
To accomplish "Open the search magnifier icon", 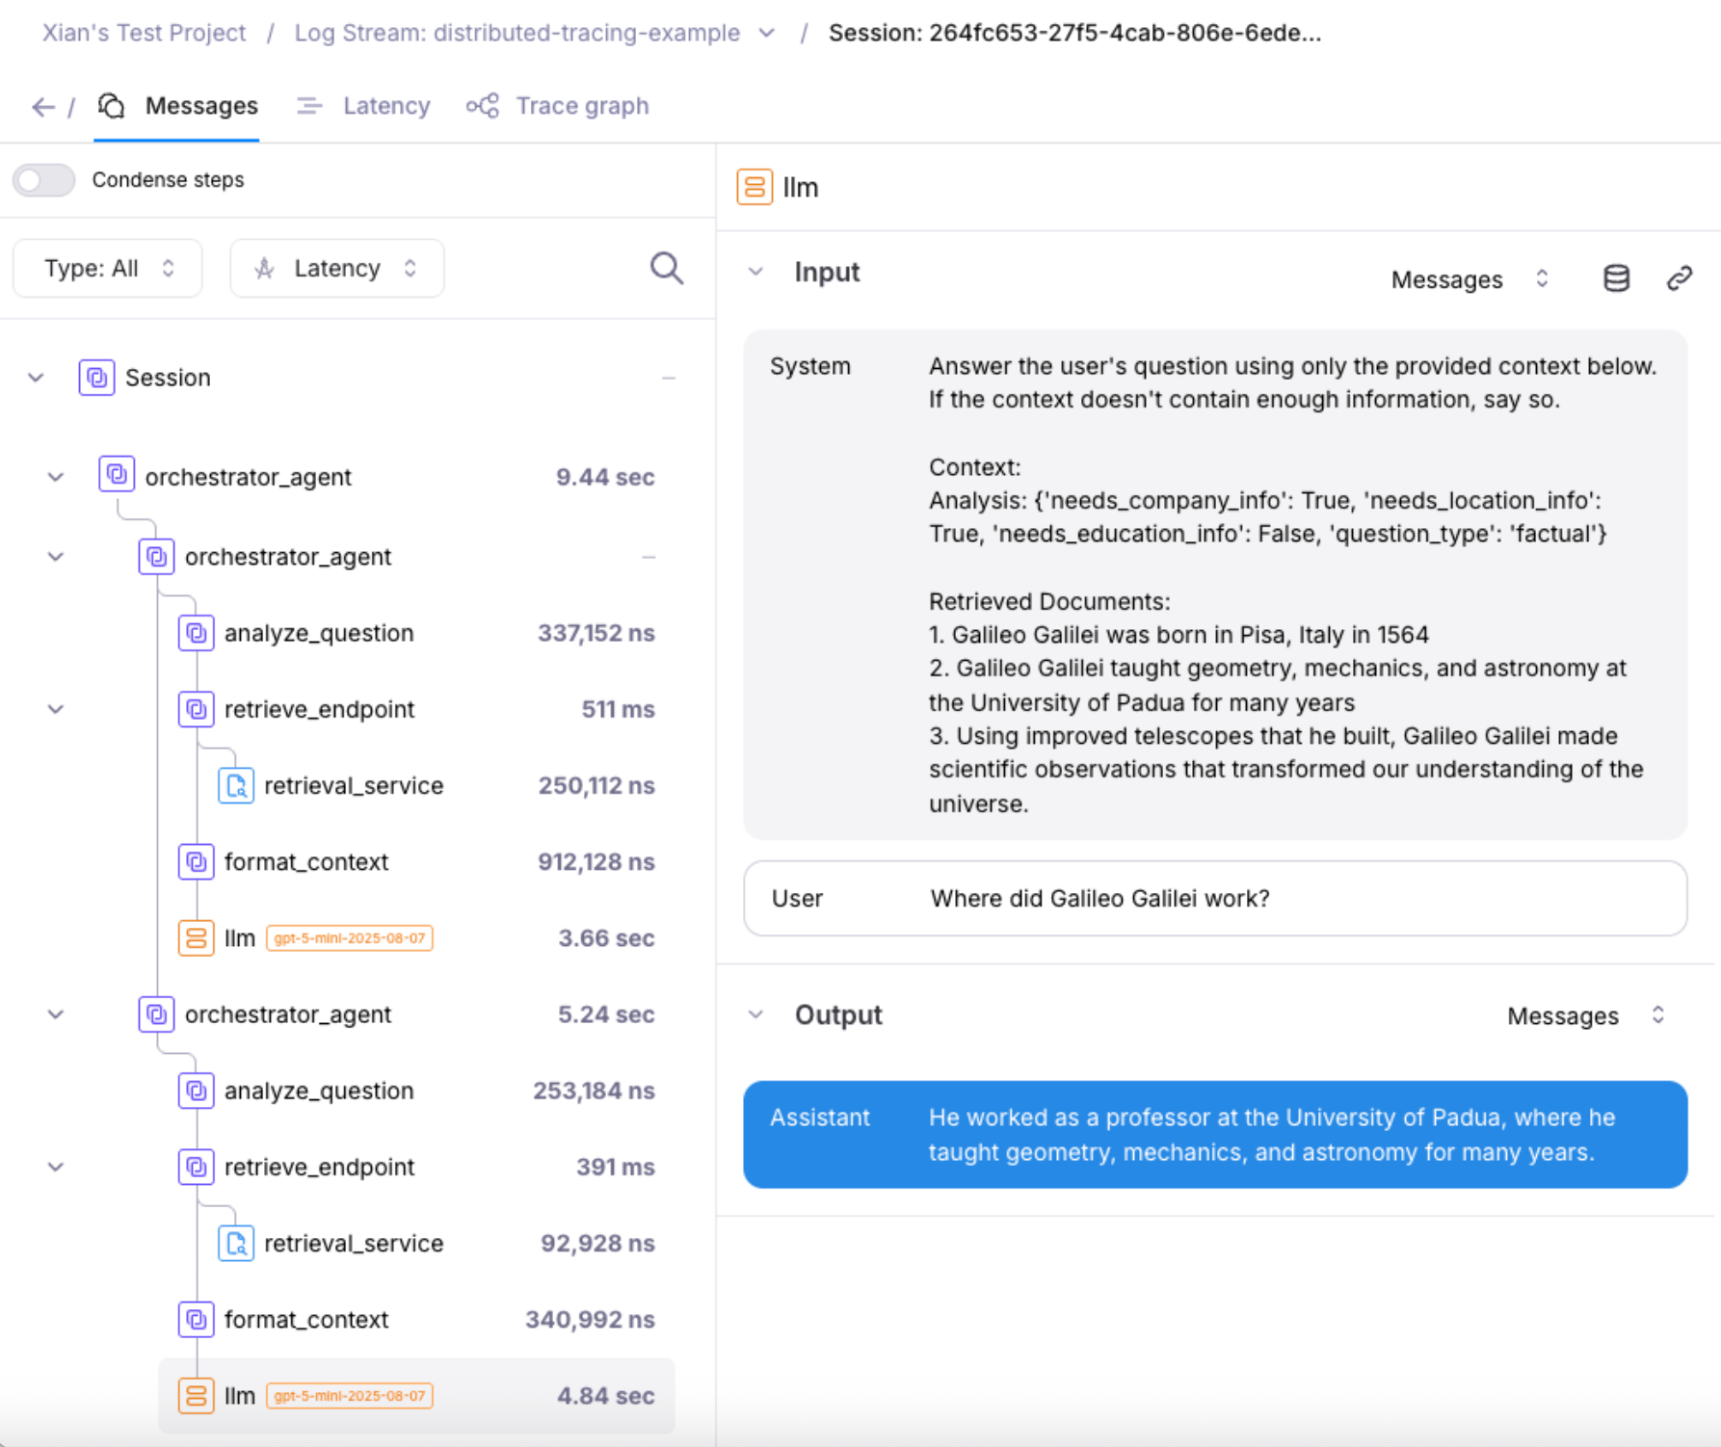I will click(667, 269).
